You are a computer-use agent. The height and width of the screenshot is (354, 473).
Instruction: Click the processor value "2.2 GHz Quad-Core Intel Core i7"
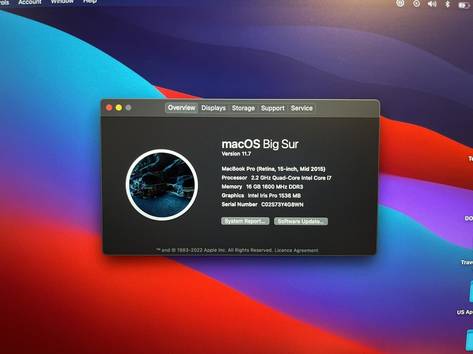pos(291,178)
